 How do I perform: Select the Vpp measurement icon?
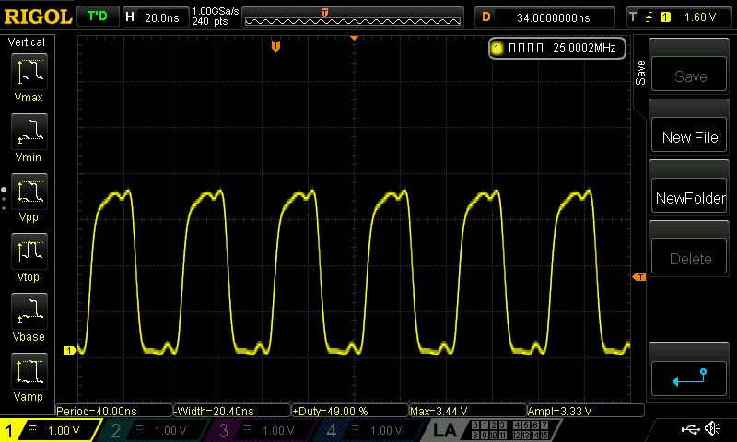point(29,196)
